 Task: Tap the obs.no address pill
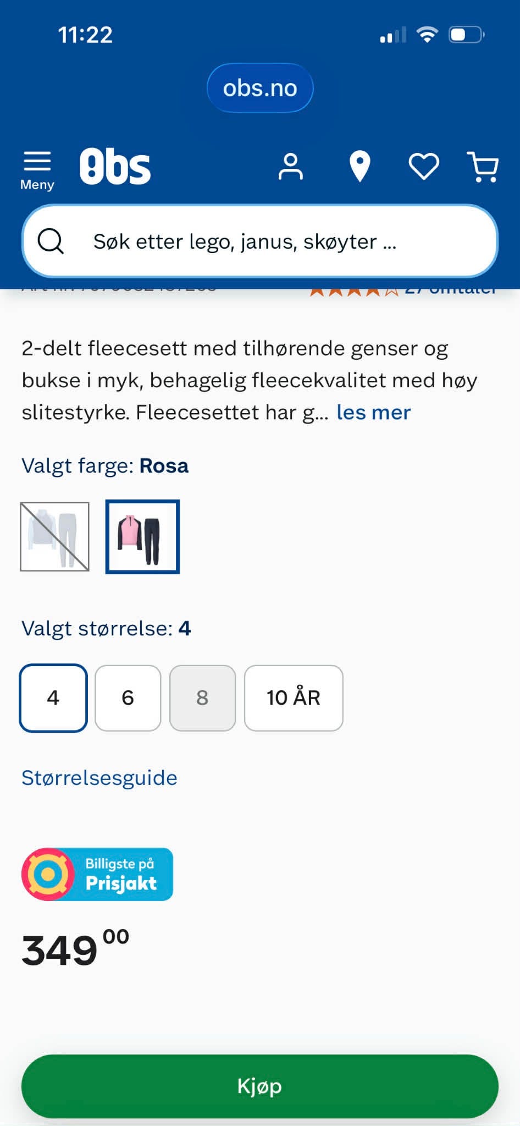pos(260,88)
